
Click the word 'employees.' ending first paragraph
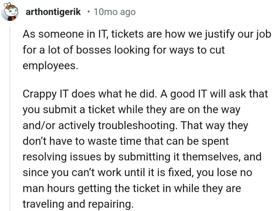click(x=50, y=66)
